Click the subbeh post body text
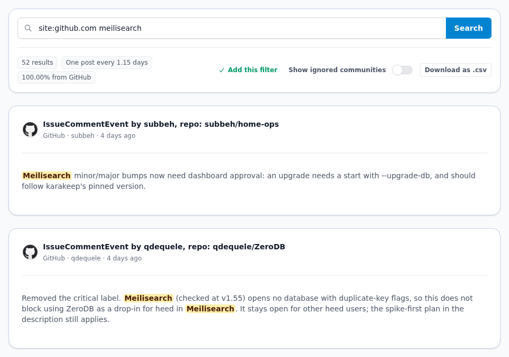Screen dimensions: 509x357 249,181
